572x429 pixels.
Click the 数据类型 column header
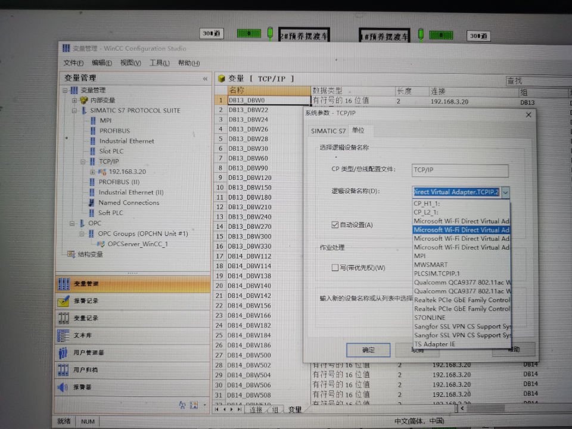pyautogui.click(x=353, y=91)
